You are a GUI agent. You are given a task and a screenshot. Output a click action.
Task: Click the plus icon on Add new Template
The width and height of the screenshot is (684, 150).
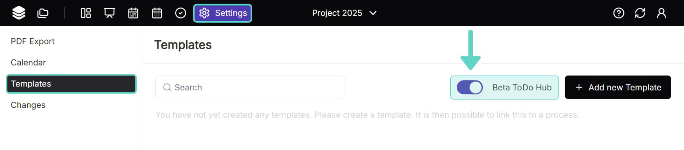pos(579,88)
